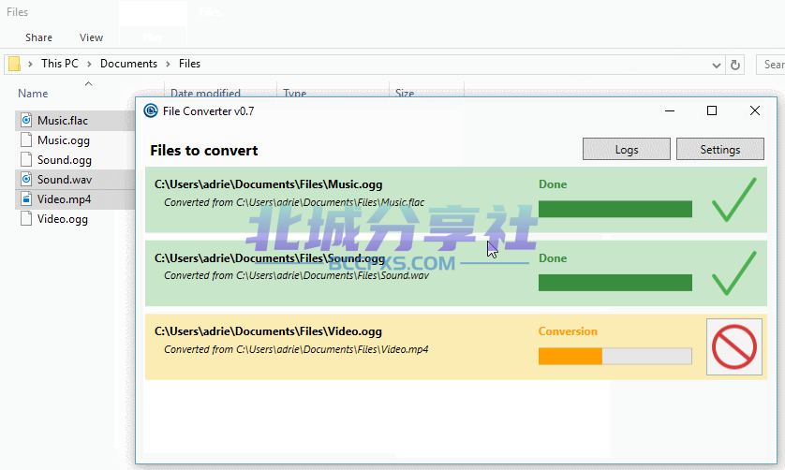Minimize the File Converter window
785x470 pixels.
pyautogui.click(x=670, y=110)
